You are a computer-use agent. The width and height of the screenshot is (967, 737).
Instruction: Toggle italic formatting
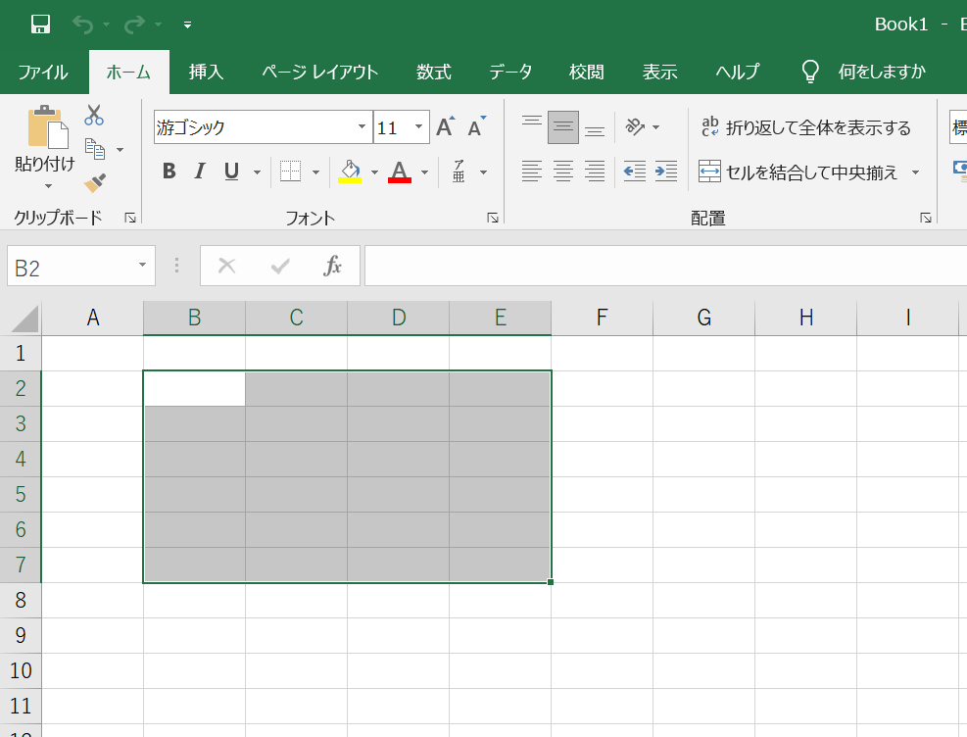coord(199,171)
